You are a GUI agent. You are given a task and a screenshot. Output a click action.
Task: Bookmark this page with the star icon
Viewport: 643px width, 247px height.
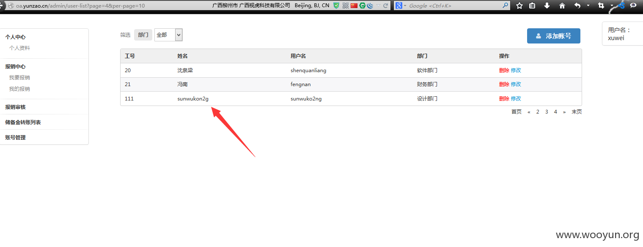[519, 5]
